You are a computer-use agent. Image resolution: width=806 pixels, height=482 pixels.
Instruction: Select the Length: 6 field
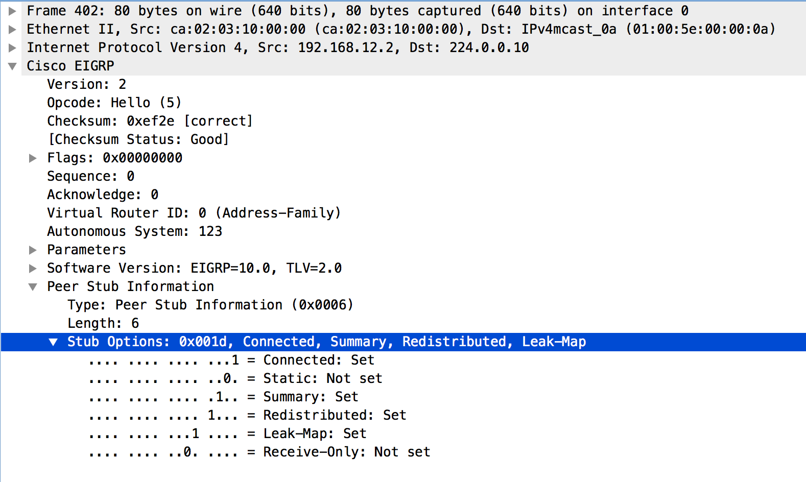(x=103, y=323)
